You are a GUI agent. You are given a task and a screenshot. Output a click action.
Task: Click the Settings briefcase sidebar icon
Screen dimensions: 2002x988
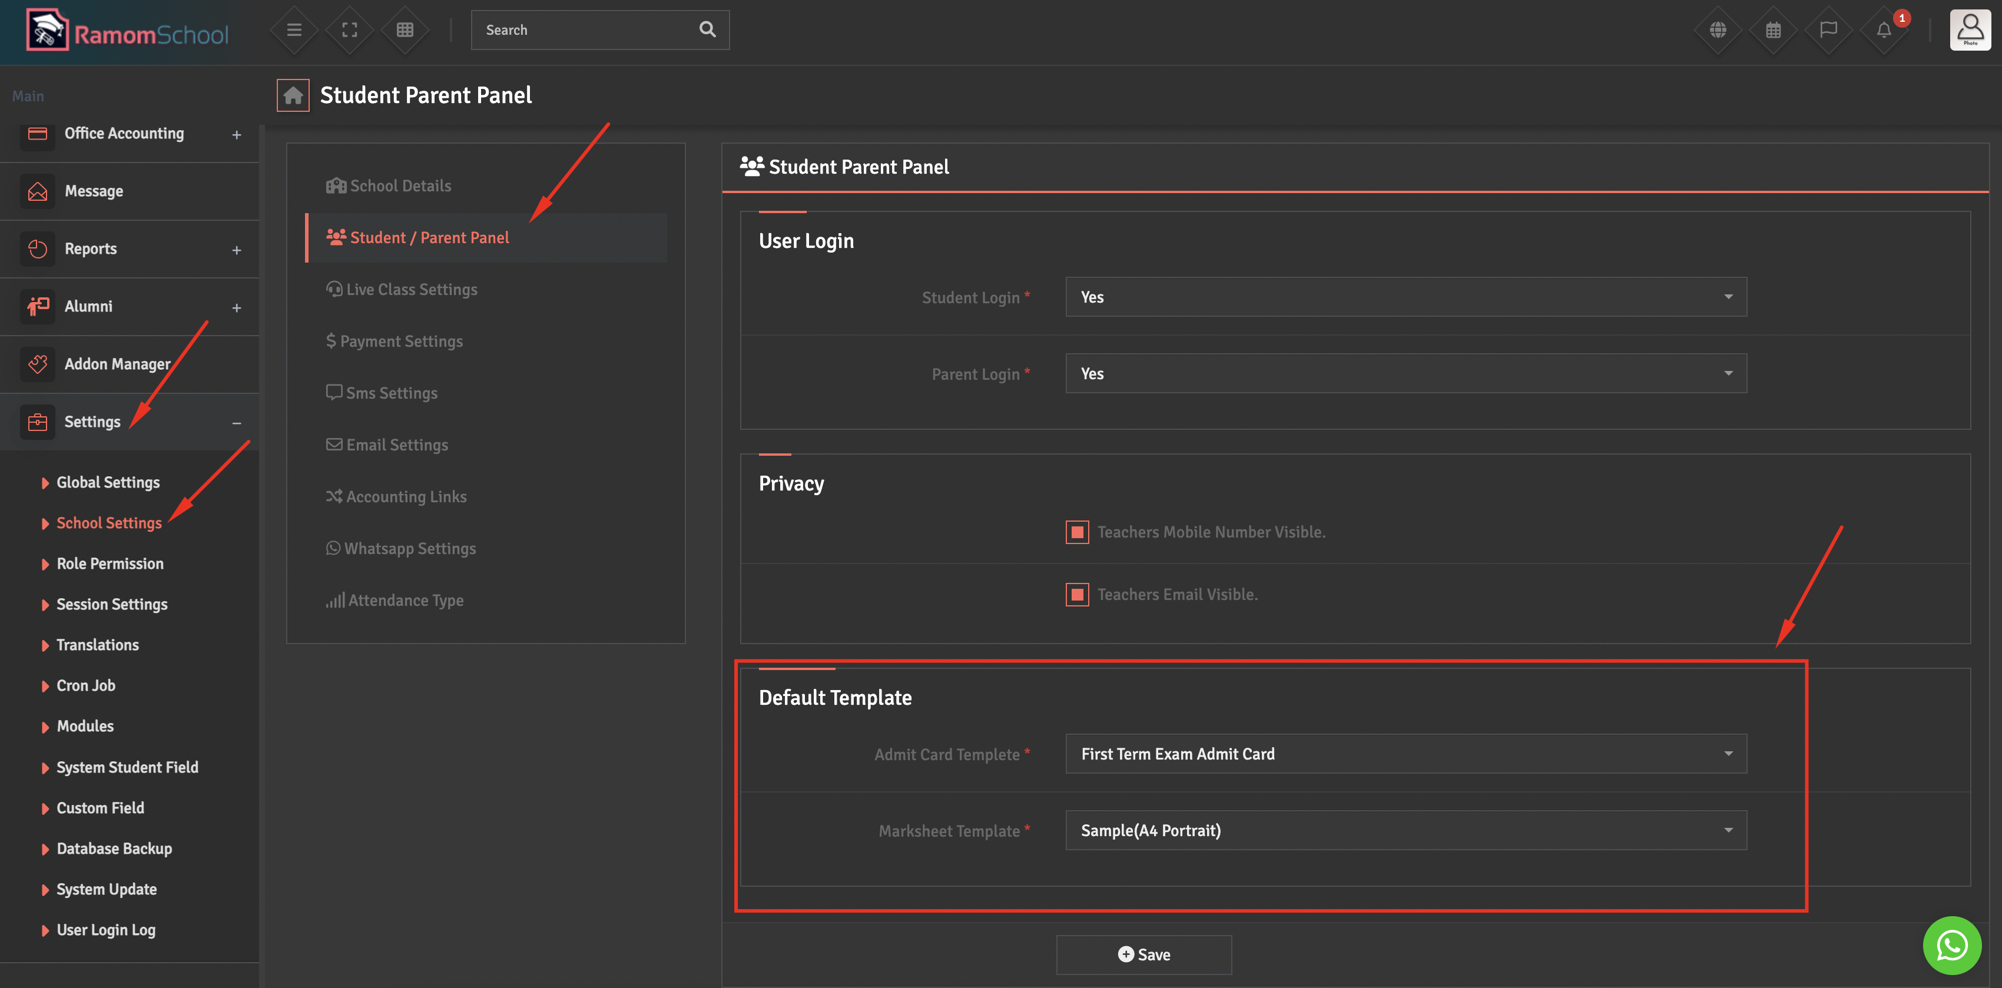(37, 422)
